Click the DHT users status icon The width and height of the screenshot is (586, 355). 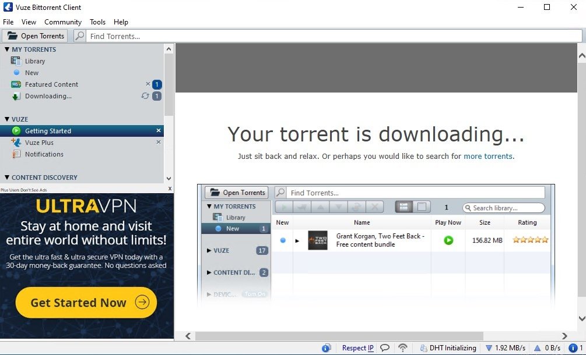tap(423, 348)
